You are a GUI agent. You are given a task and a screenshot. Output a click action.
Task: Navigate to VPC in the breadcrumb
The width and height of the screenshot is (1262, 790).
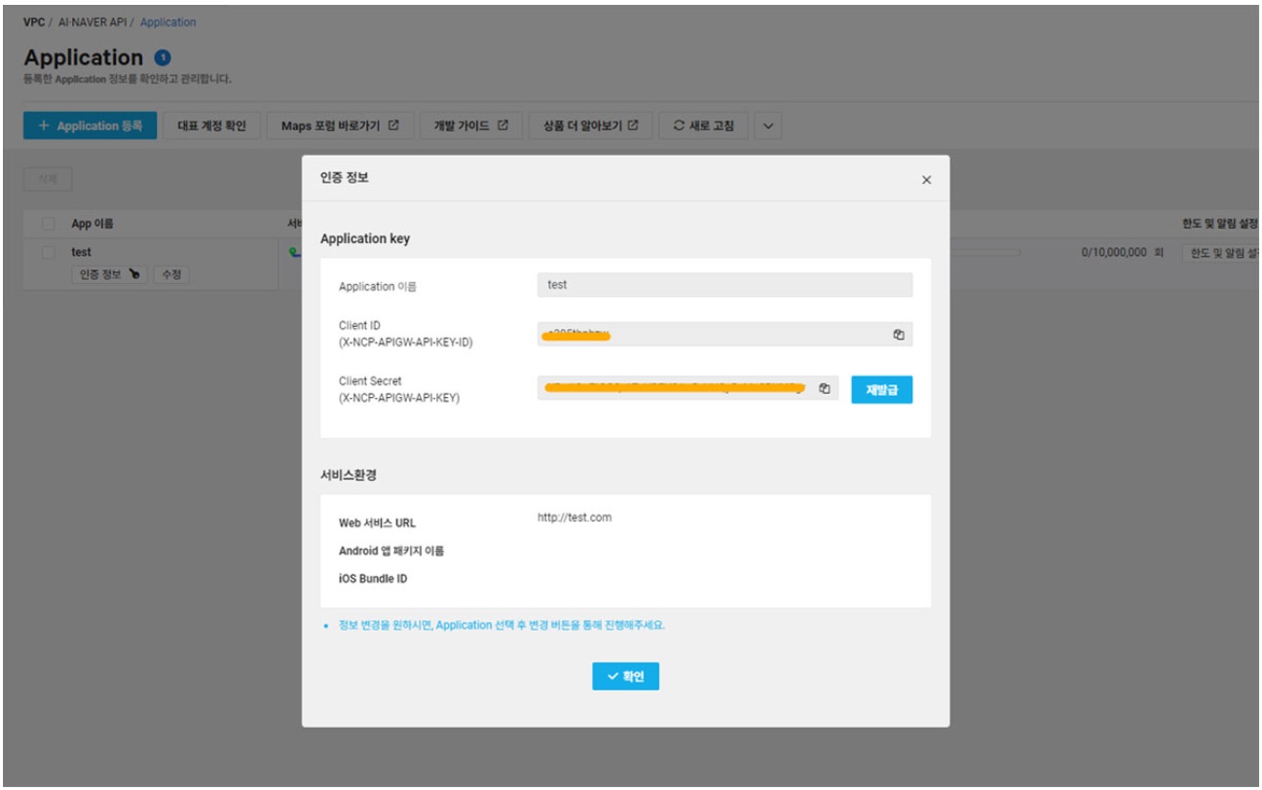pyautogui.click(x=34, y=22)
